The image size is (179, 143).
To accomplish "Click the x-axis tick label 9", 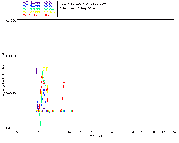I will point(59,132).
